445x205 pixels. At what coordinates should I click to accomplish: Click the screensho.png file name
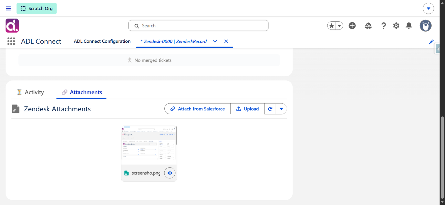click(x=146, y=173)
